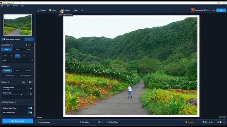Image resolution: width=227 pixels, height=127 pixels.
Task: Click the info icon beside Settings
Action: point(9,82)
